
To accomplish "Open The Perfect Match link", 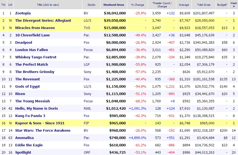I will point(32,65).
